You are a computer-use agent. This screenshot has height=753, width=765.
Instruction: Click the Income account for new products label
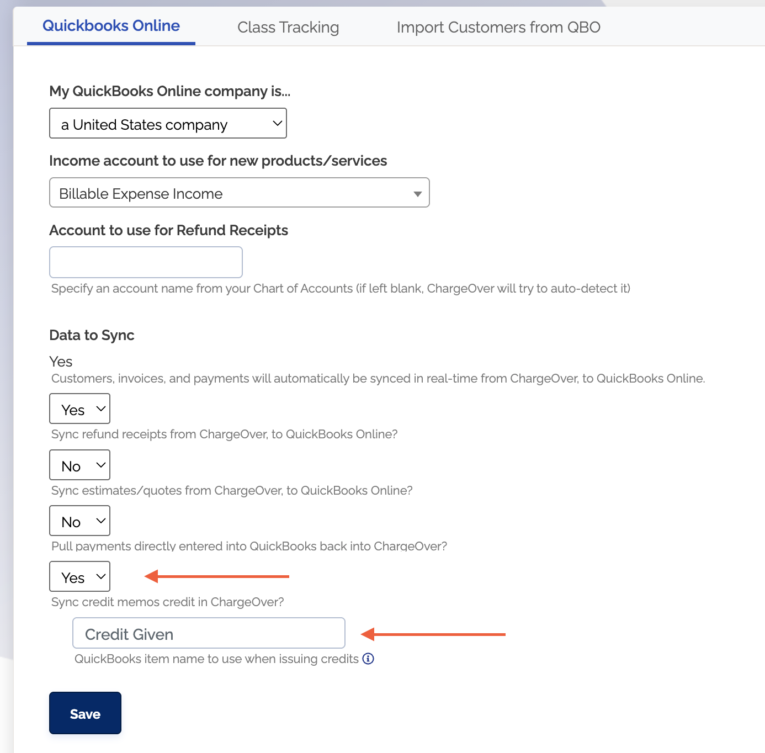click(x=218, y=161)
